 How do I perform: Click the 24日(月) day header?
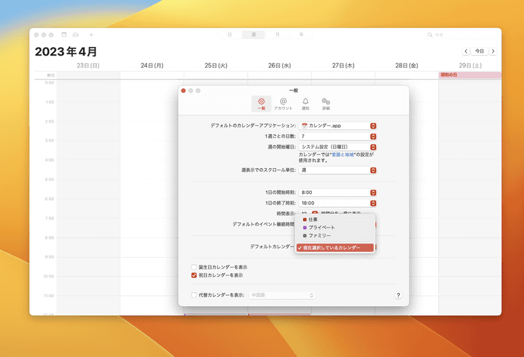point(152,65)
